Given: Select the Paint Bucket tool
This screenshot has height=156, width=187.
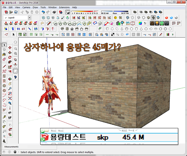Looking at the screenshot, I should coord(4,55).
